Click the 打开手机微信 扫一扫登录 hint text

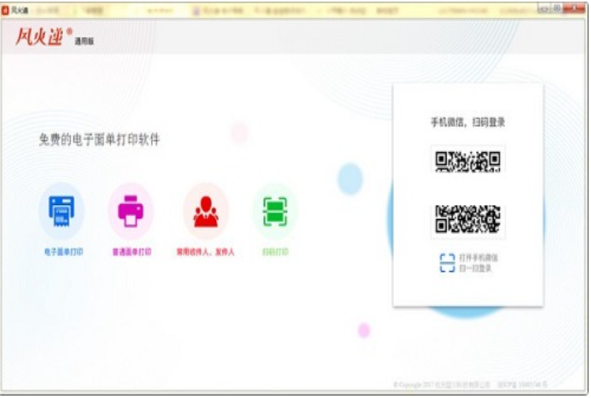[x=478, y=262]
